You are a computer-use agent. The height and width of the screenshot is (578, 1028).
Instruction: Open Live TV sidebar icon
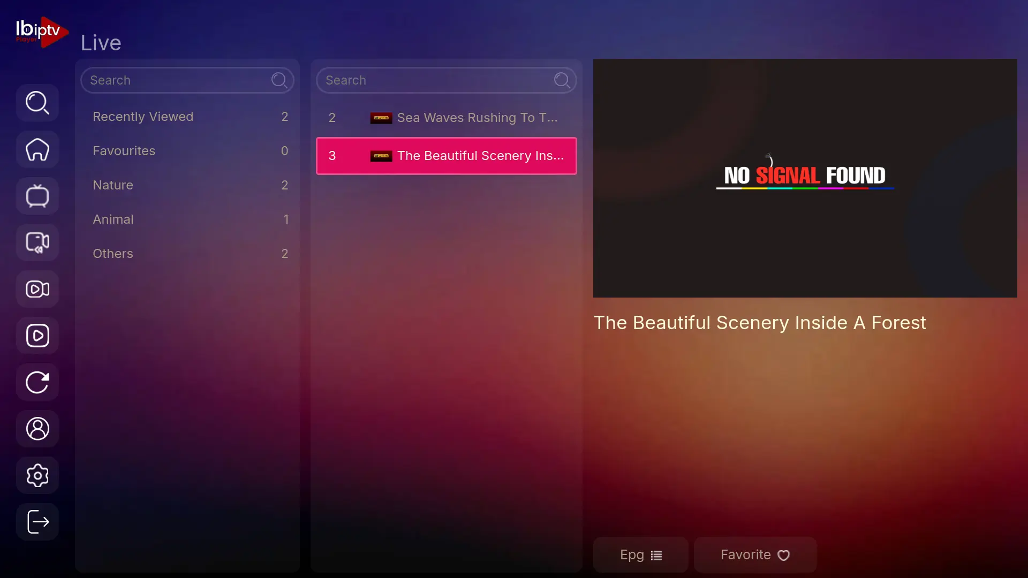point(37,196)
